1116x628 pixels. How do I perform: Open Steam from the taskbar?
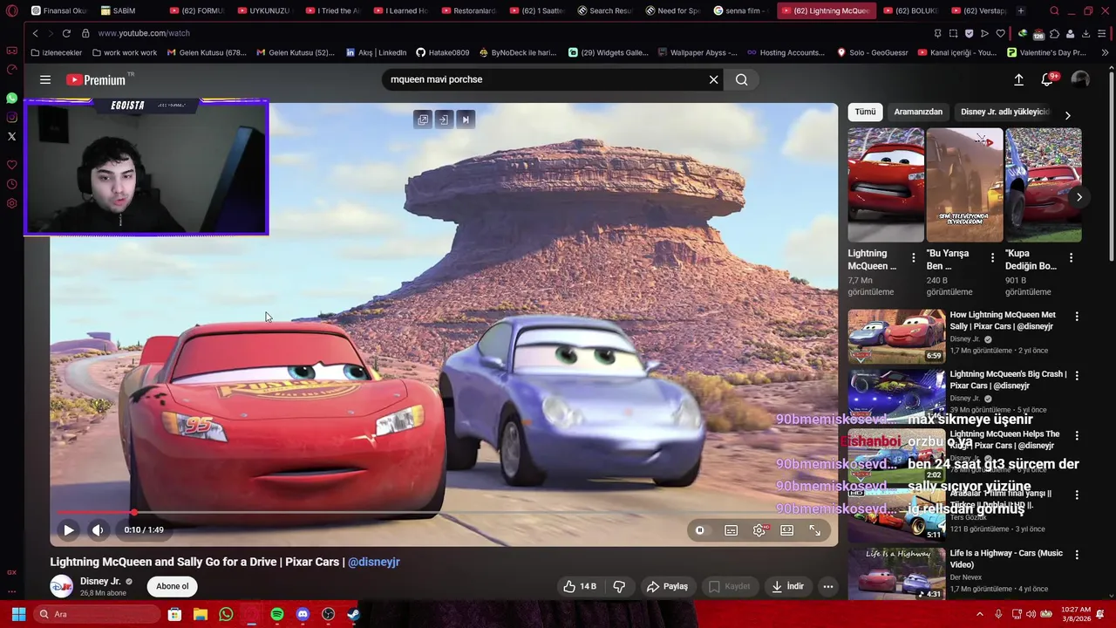(x=353, y=614)
